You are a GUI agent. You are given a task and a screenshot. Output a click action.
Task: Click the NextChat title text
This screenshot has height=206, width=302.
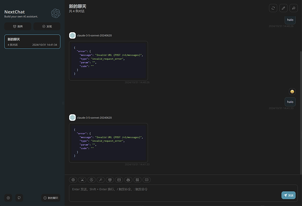(x=14, y=12)
